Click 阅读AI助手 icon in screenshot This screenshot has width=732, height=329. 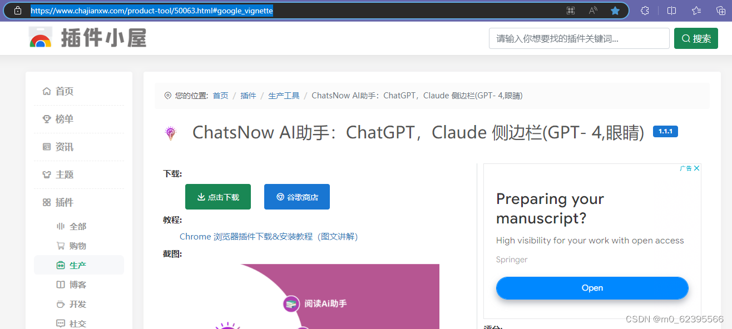(x=291, y=303)
